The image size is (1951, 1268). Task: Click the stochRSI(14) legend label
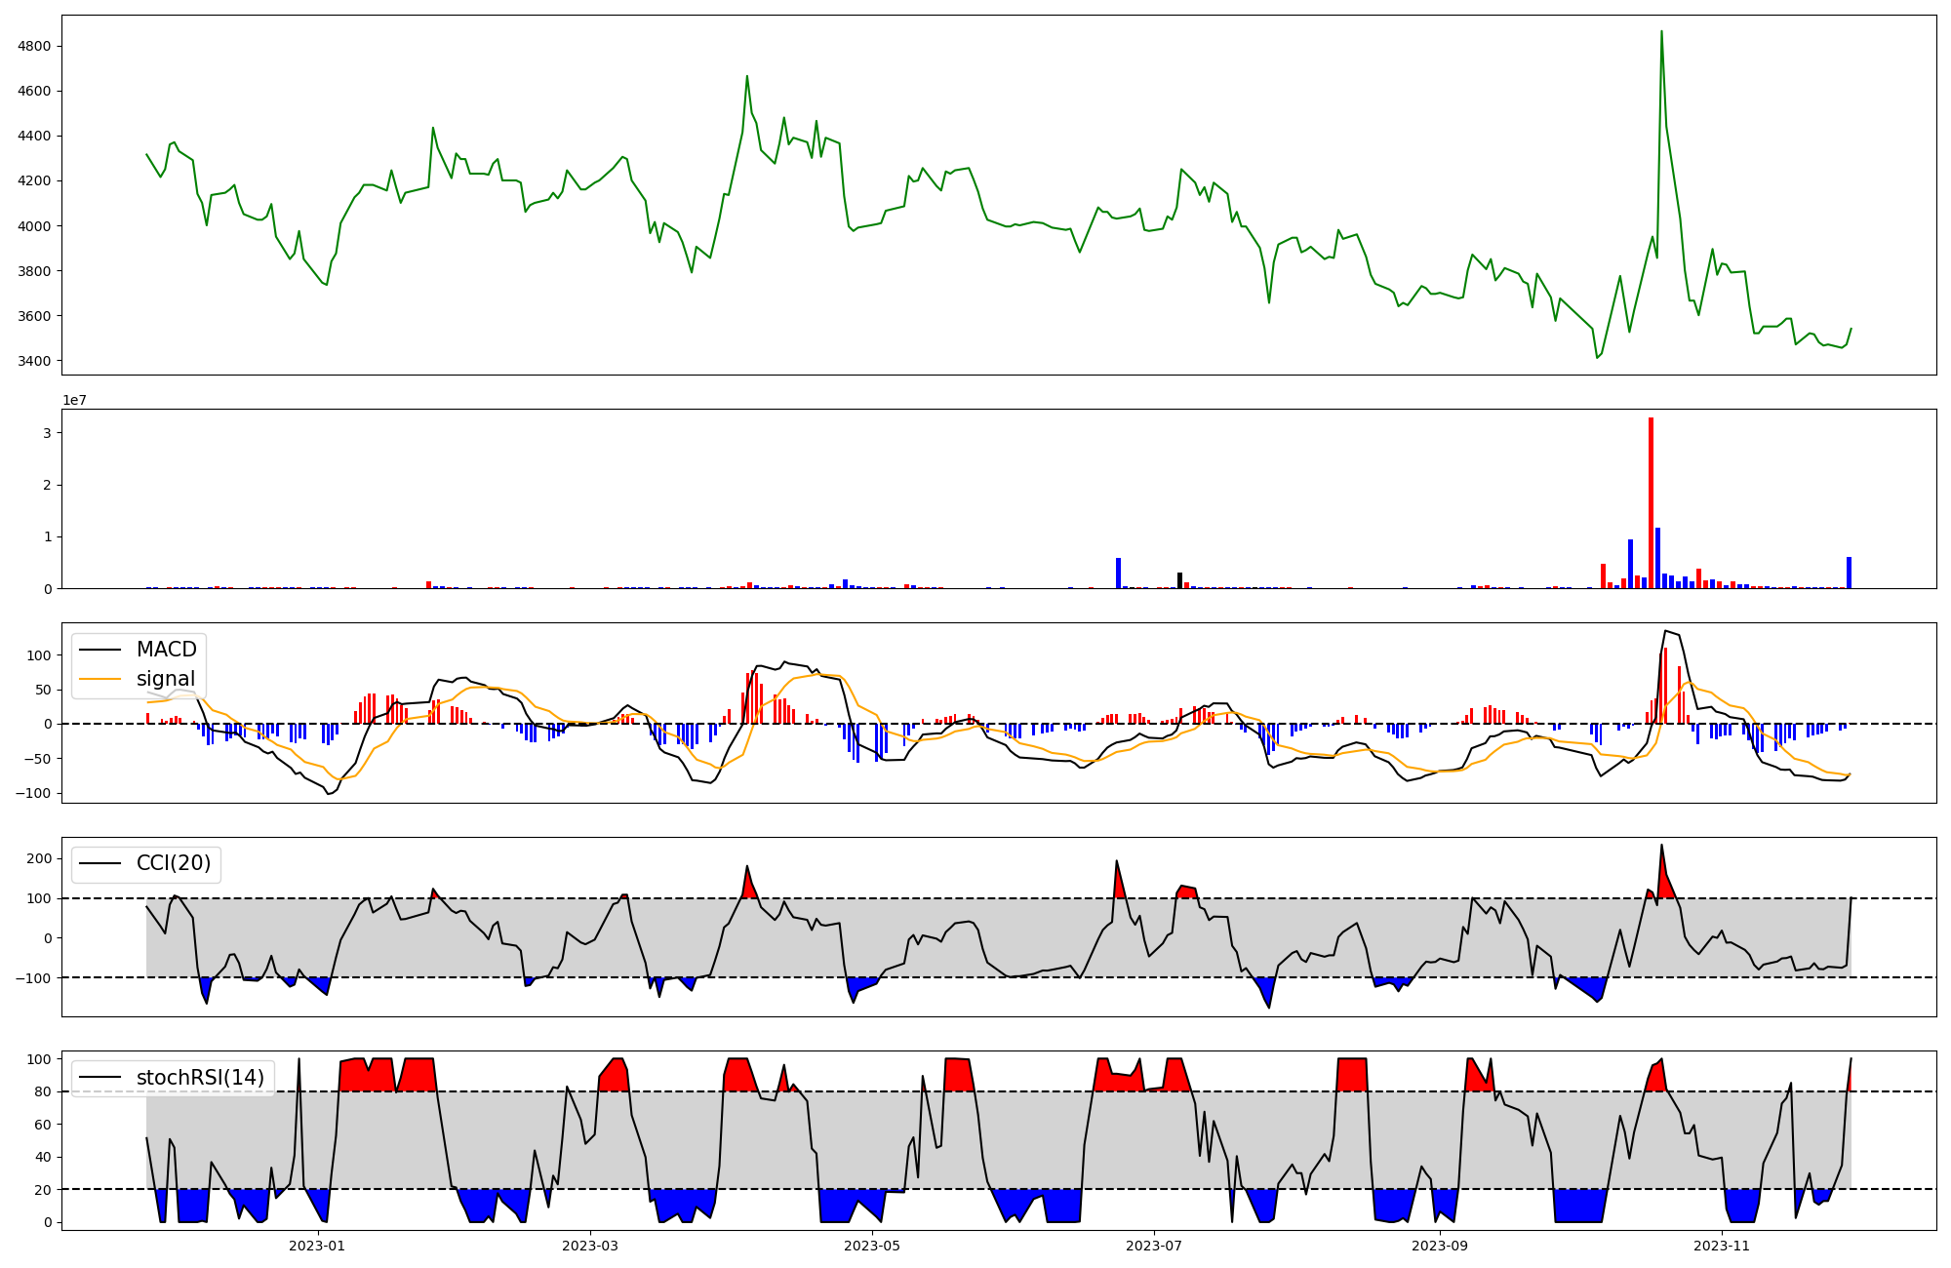click(200, 1077)
